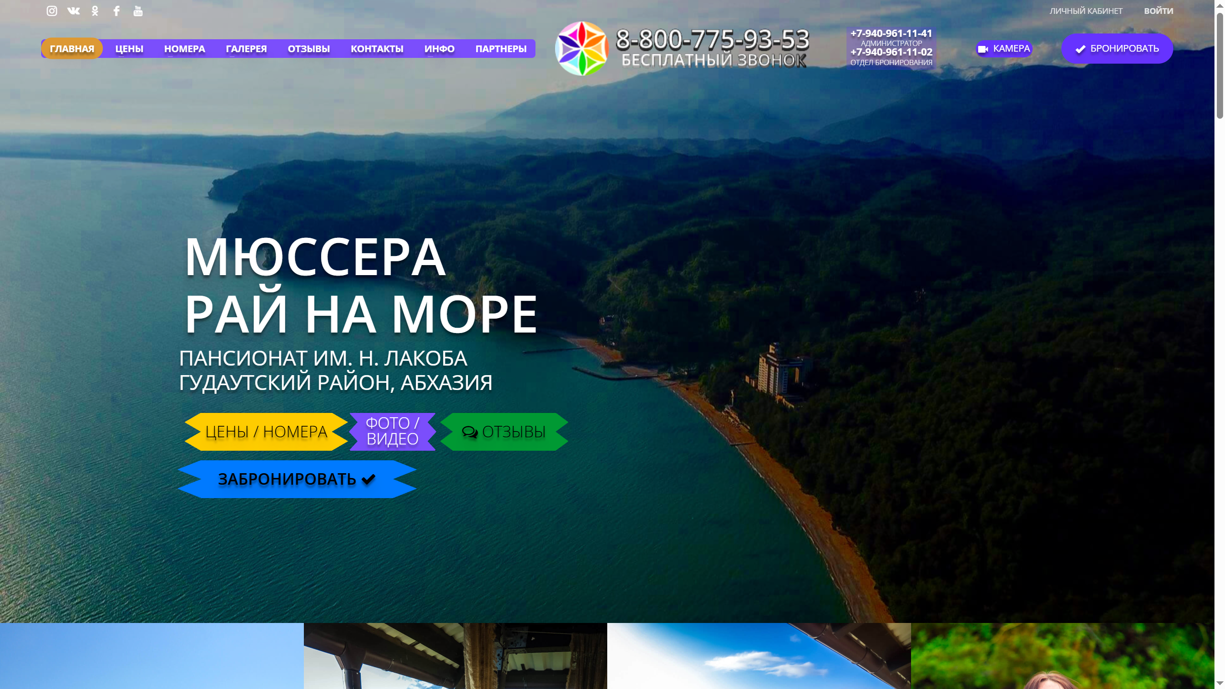The image size is (1225, 689).
Task: Open the cloud and sky gallery thumbnail
Action: (759, 656)
